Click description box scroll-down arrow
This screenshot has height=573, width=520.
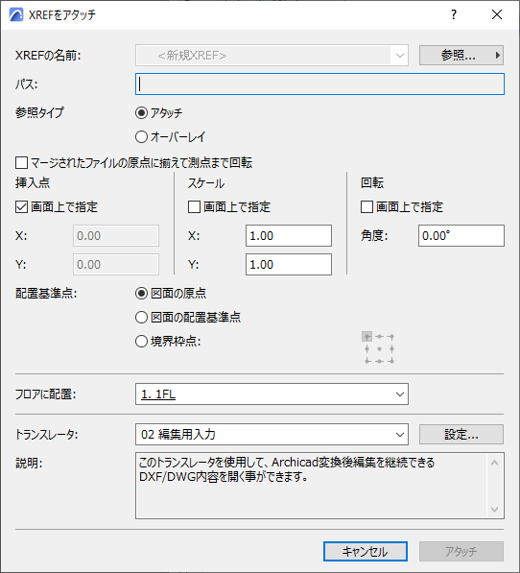click(x=494, y=509)
